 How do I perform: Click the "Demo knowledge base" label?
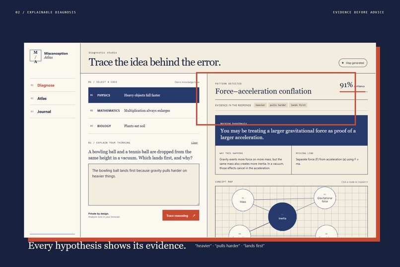(x=187, y=82)
